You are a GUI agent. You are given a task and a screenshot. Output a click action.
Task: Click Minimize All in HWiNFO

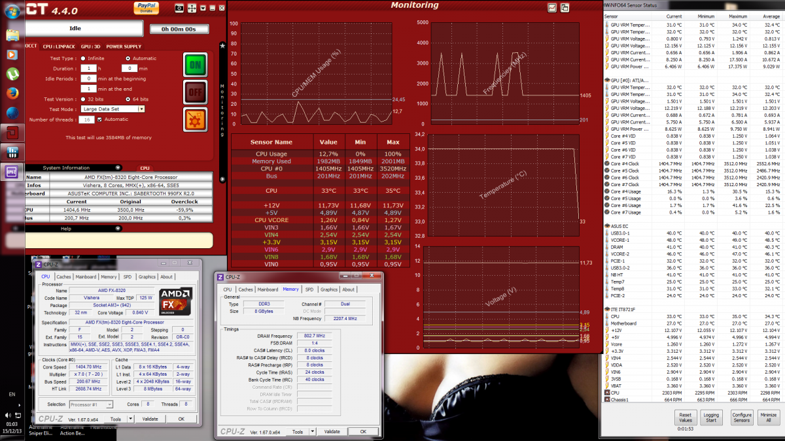point(769,417)
